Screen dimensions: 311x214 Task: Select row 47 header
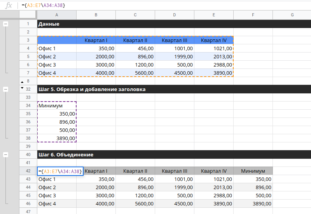point(28,211)
